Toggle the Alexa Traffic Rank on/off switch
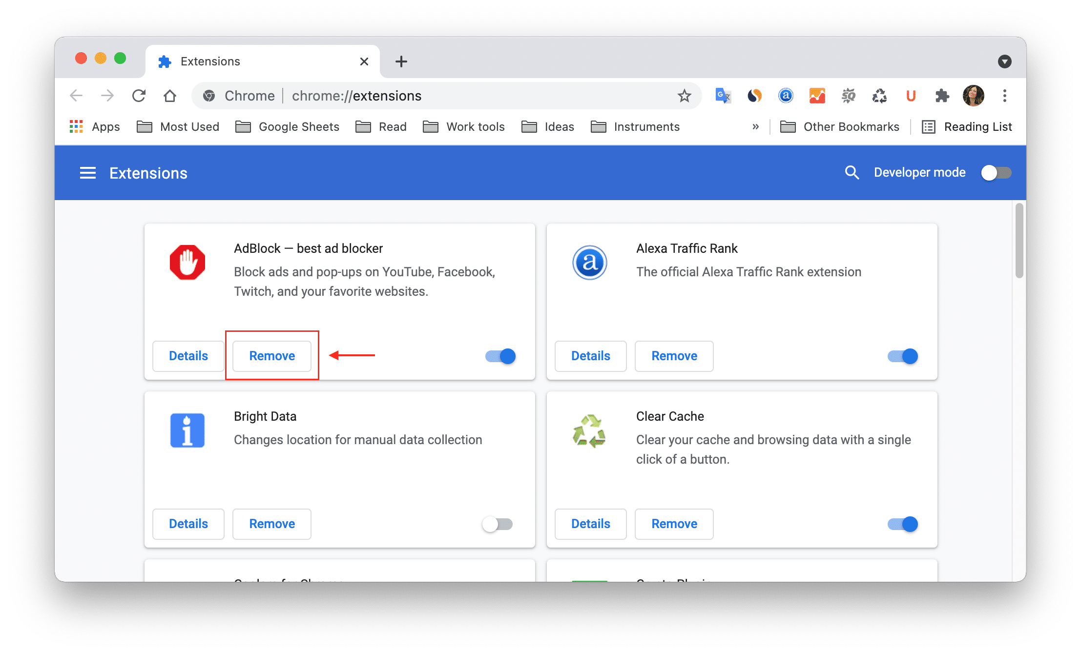The height and width of the screenshot is (654, 1081). (903, 356)
